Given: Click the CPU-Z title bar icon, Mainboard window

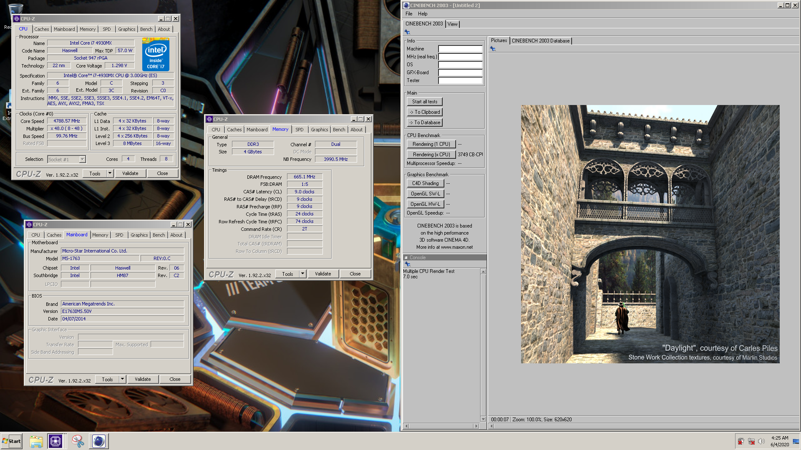Looking at the screenshot, I should tap(29, 225).
